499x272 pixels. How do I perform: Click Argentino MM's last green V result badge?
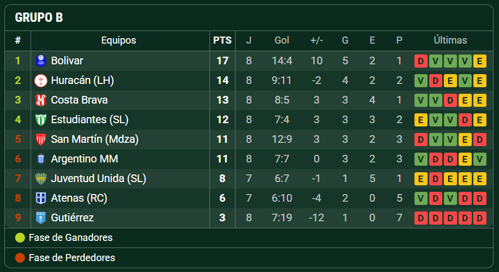(479, 159)
